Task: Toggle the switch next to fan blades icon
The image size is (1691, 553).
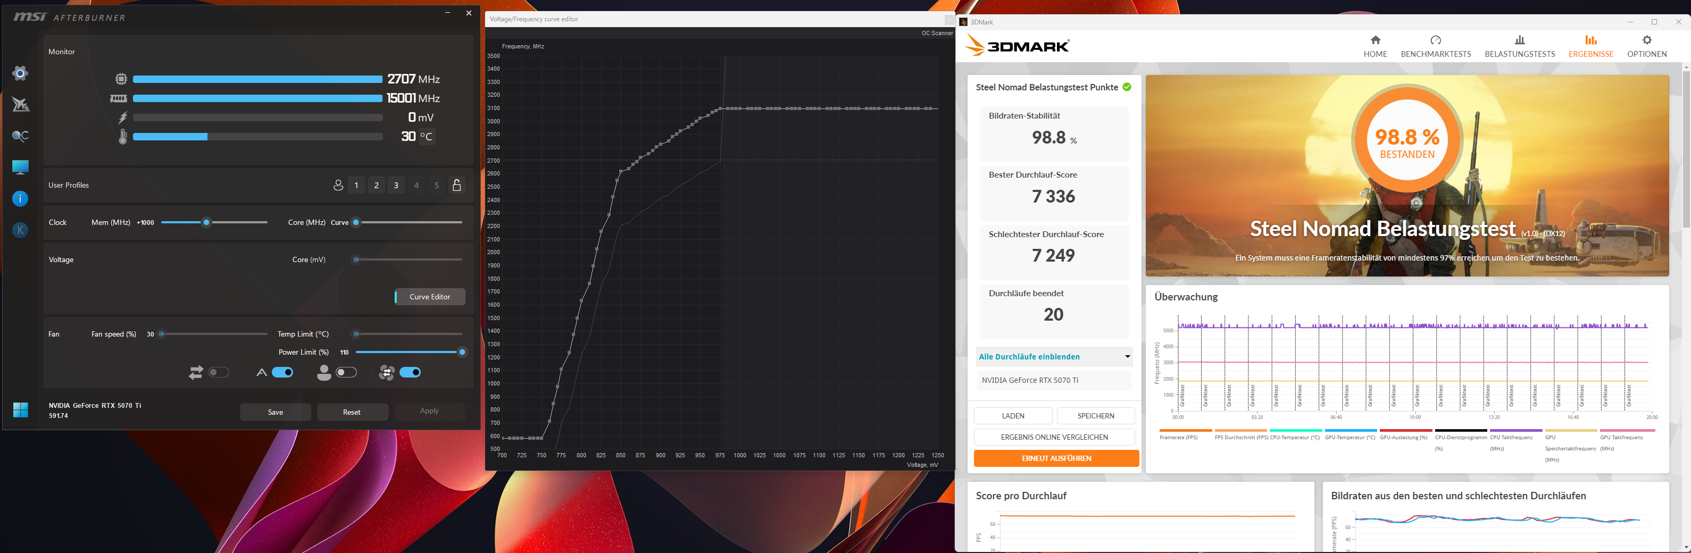Action: (x=410, y=373)
